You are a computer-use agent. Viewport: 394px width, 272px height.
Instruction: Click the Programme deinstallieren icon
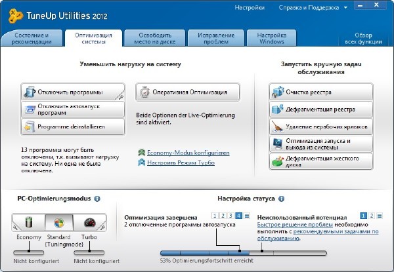coord(30,126)
